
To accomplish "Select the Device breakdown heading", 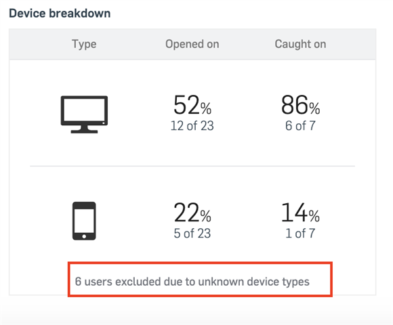I will (x=60, y=14).
